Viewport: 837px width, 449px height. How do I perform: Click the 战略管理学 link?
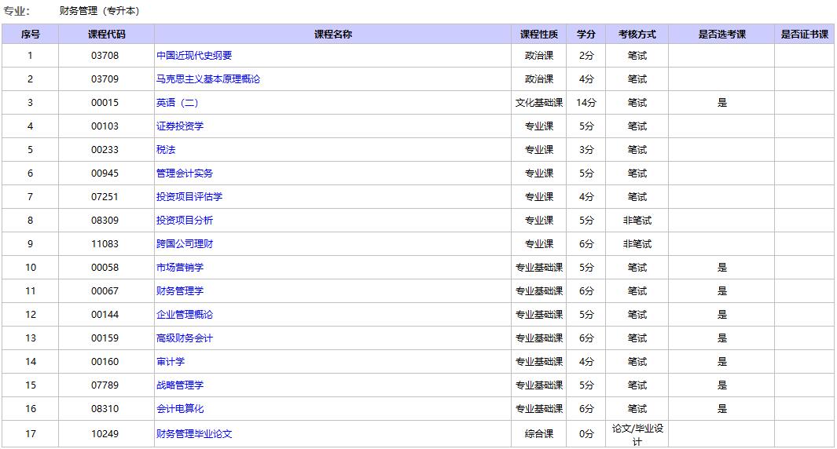(x=180, y=385)
